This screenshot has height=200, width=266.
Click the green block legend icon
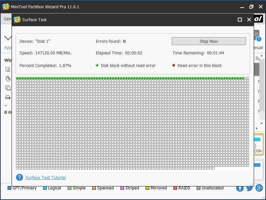click(97, 65)
